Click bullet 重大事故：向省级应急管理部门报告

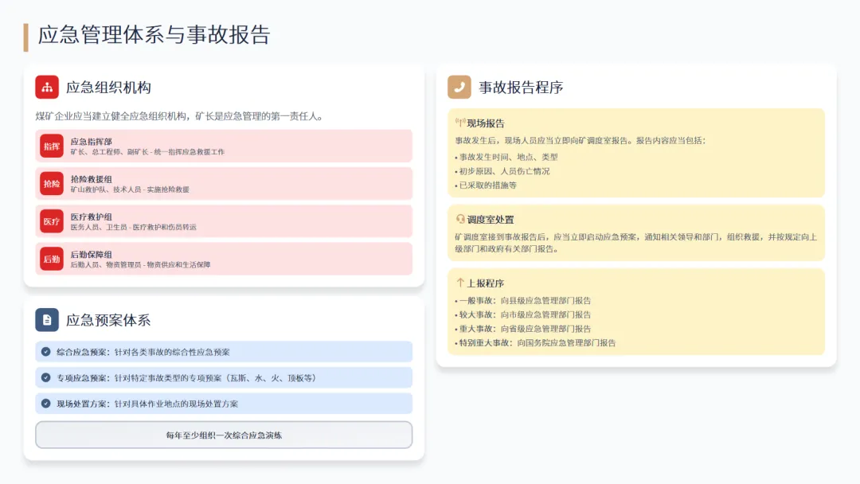click(523, 329)
